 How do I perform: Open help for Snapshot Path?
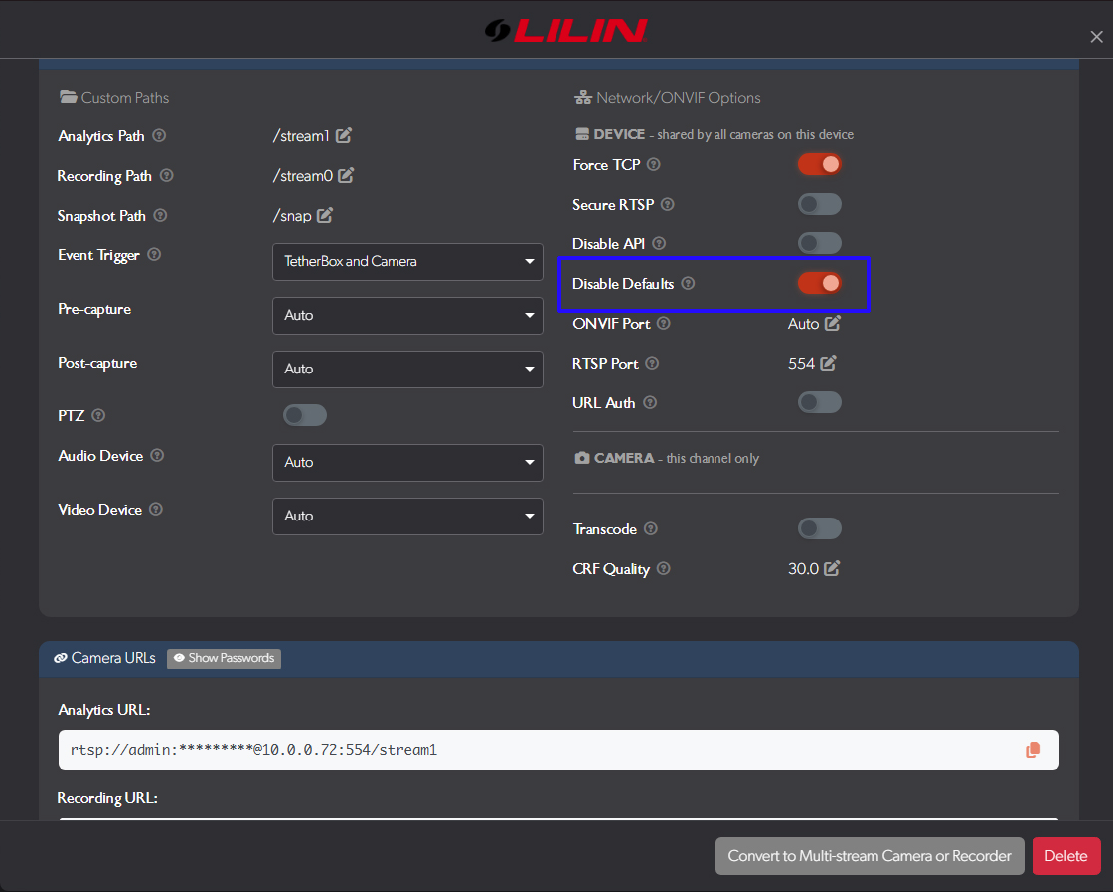(x=160, y=215)
